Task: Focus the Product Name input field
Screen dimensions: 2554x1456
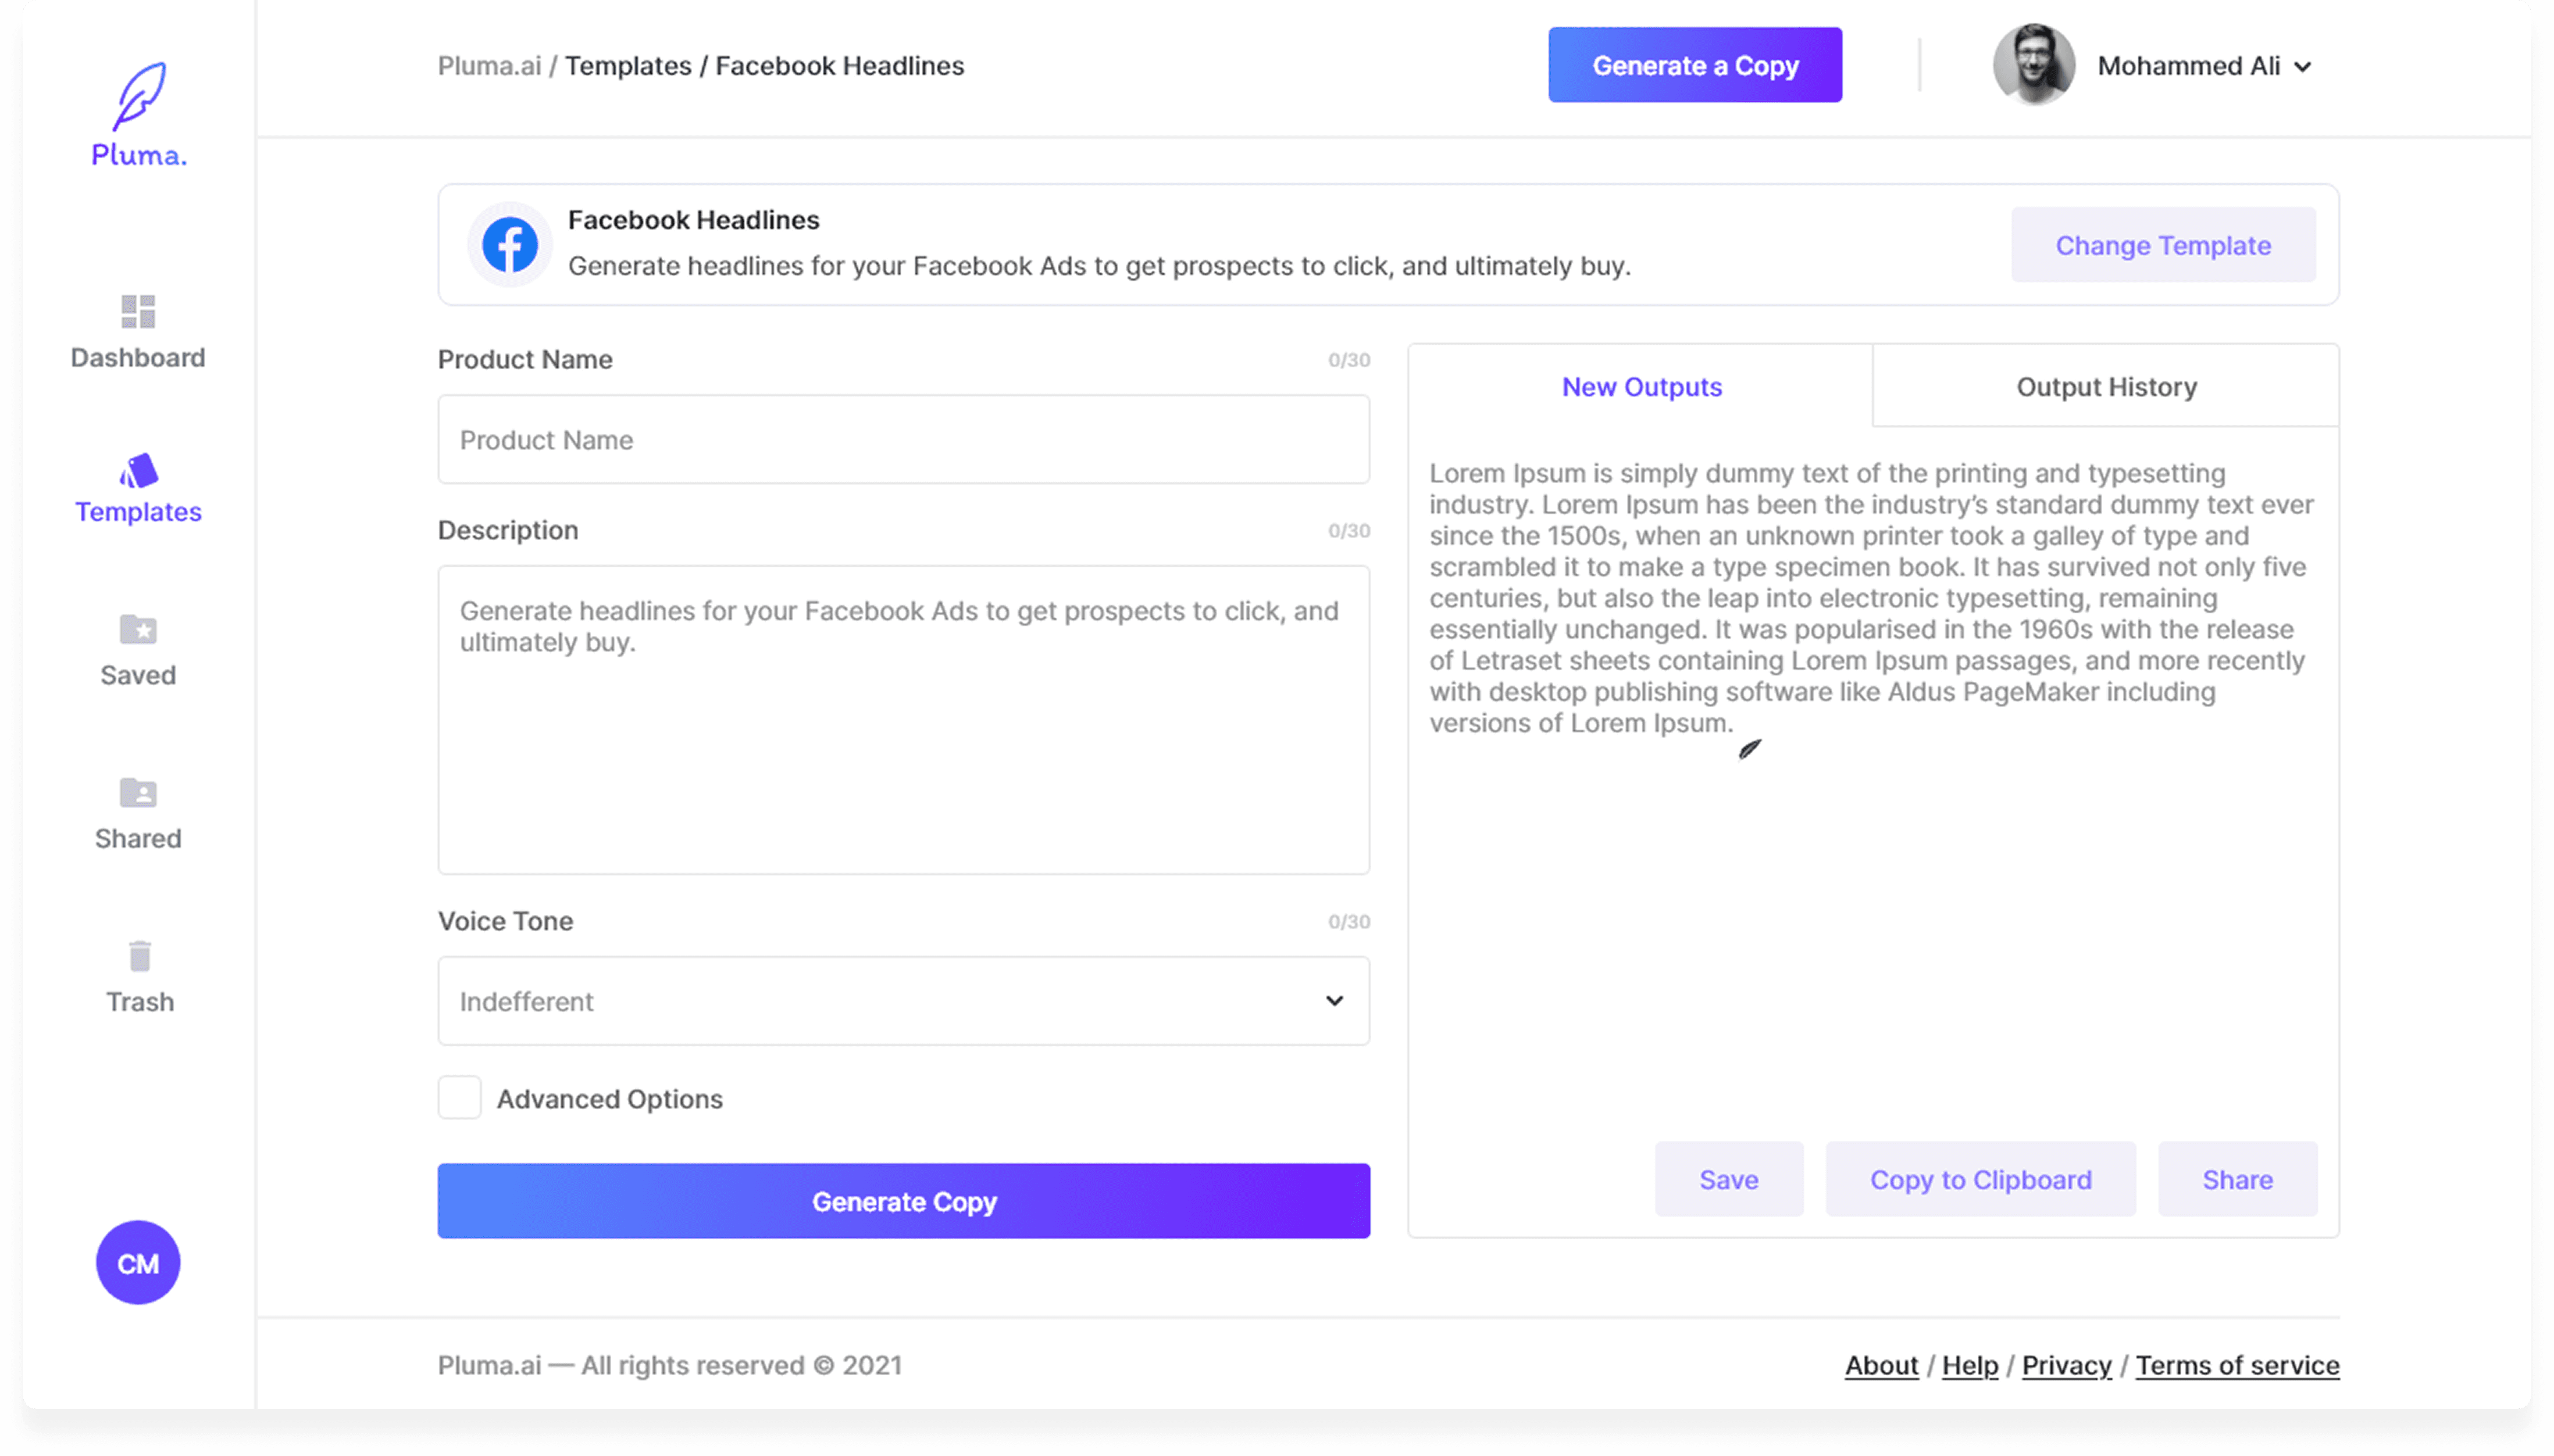Action: point(903,440)
